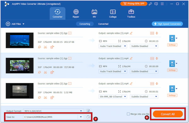Open audio track dropdown for sample video (3)
The width and height of the screenshot is (189, 123).
tap(113, 46)
